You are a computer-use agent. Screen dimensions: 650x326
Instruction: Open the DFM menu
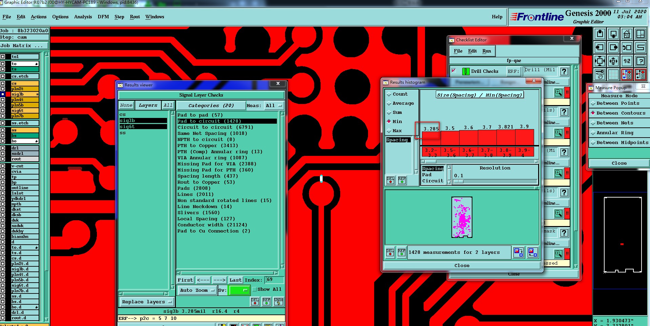(x=103, y=17)
